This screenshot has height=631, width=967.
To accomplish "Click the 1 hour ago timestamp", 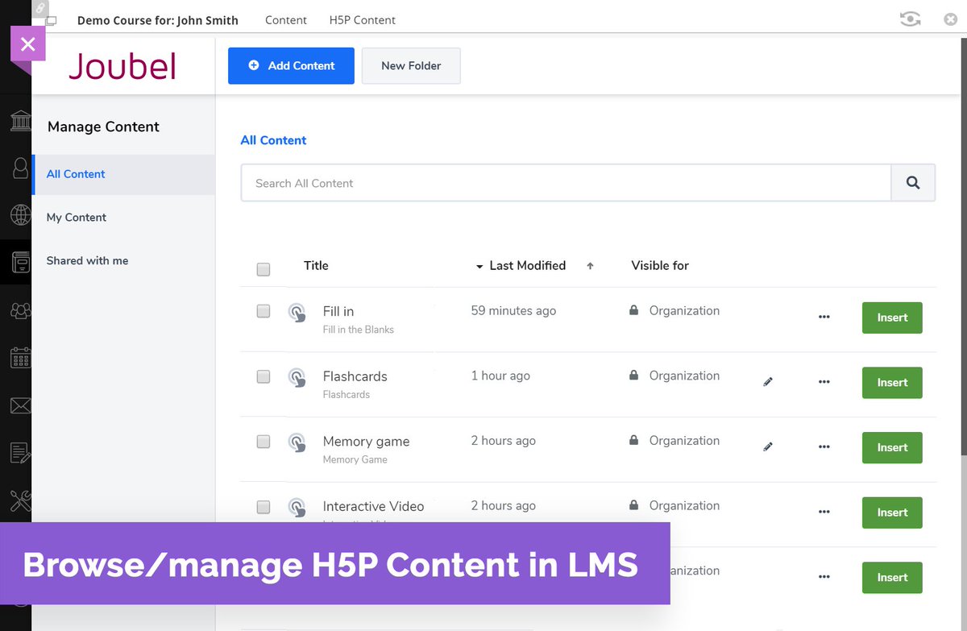I will tap(500, 376).
